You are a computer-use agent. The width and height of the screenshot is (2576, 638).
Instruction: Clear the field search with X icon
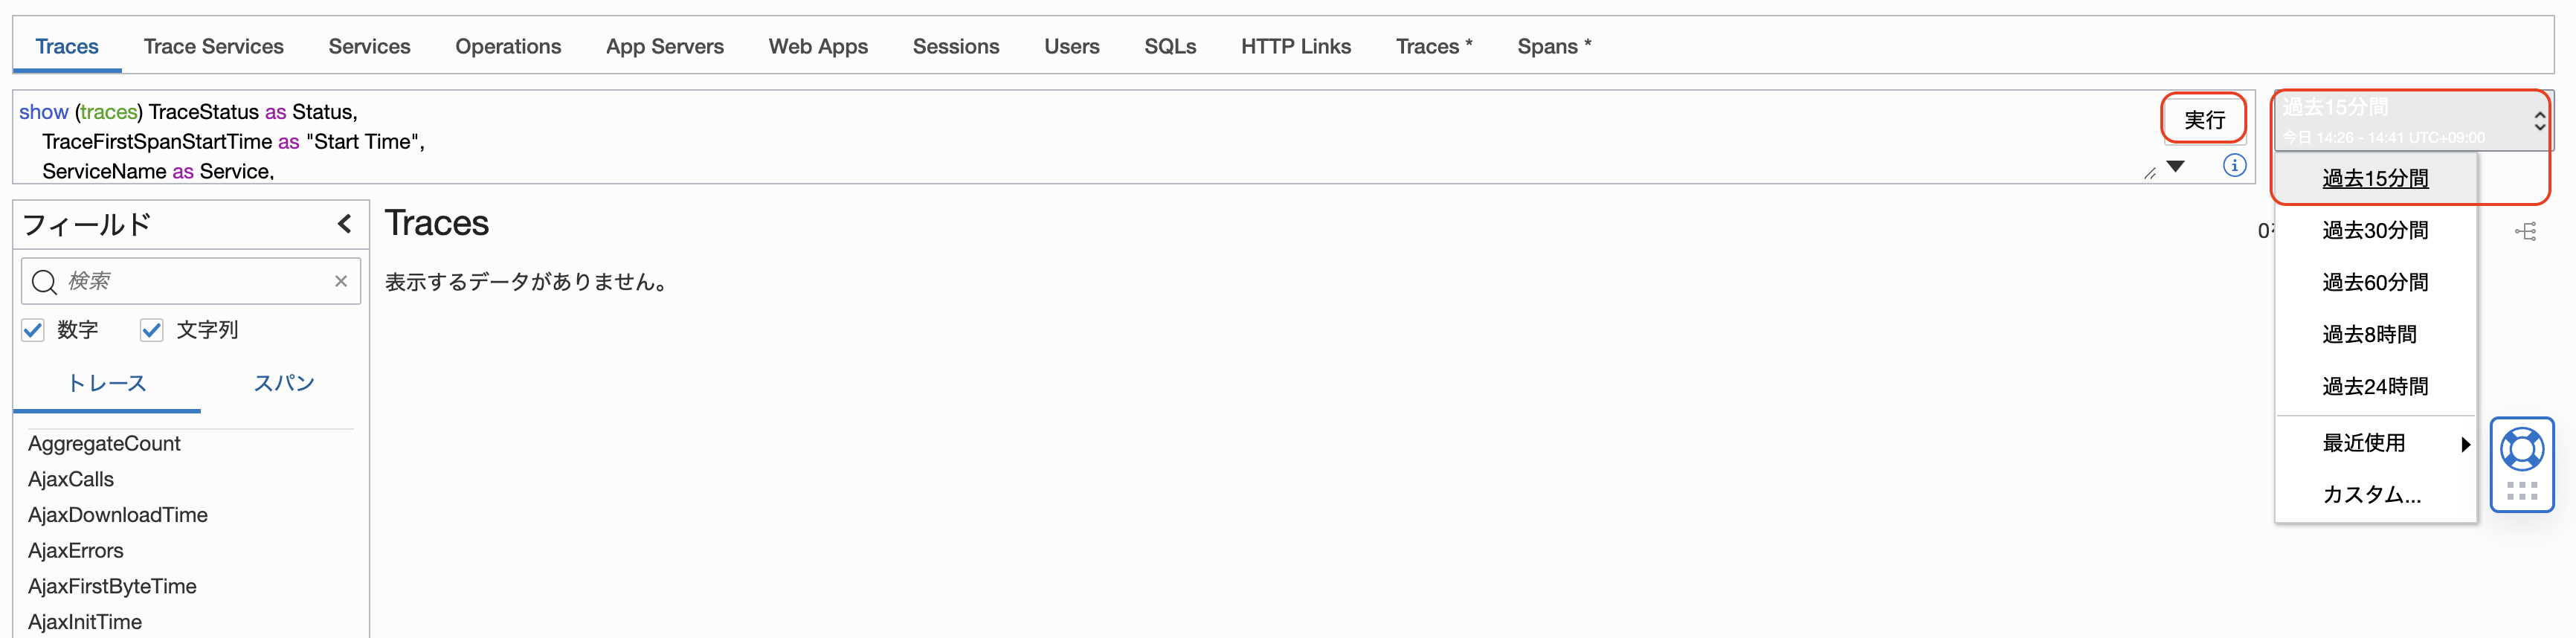click(x=341, y=281)
